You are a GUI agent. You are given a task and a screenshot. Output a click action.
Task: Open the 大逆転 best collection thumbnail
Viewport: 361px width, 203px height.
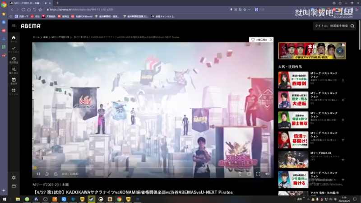click(x=293, y=100)
